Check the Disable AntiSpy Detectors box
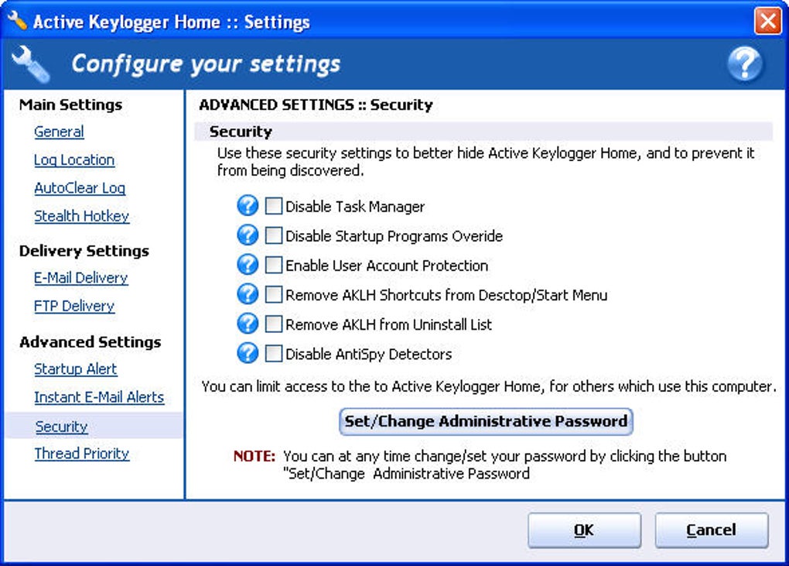Screen dimensions: 789x566 pos(274,354)
